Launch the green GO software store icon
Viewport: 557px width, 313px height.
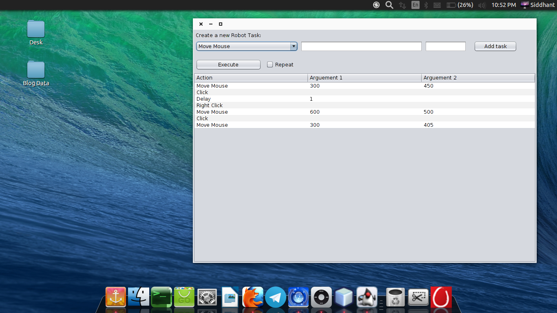(184, 298)
